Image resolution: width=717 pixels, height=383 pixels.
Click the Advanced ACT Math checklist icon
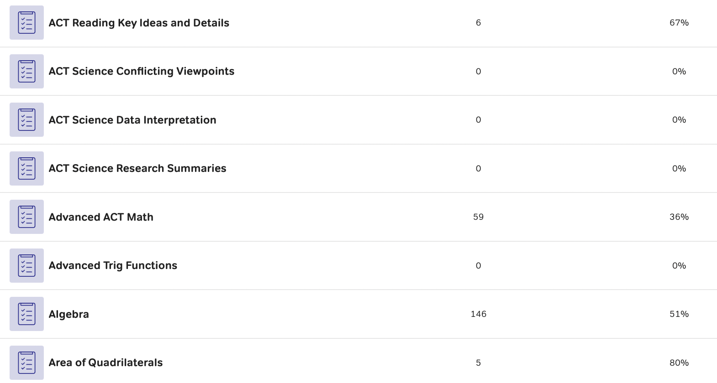[26, 217]
